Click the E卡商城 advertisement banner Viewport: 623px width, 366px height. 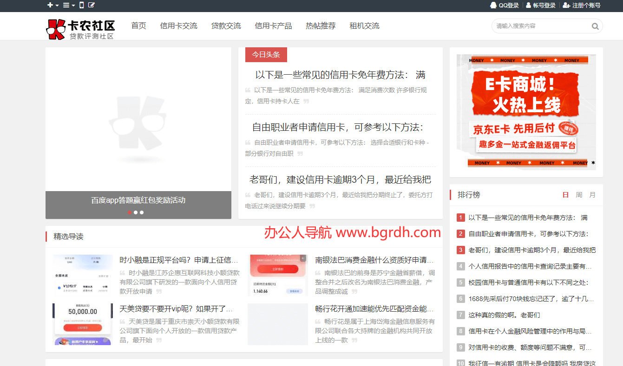pos(526,111)
